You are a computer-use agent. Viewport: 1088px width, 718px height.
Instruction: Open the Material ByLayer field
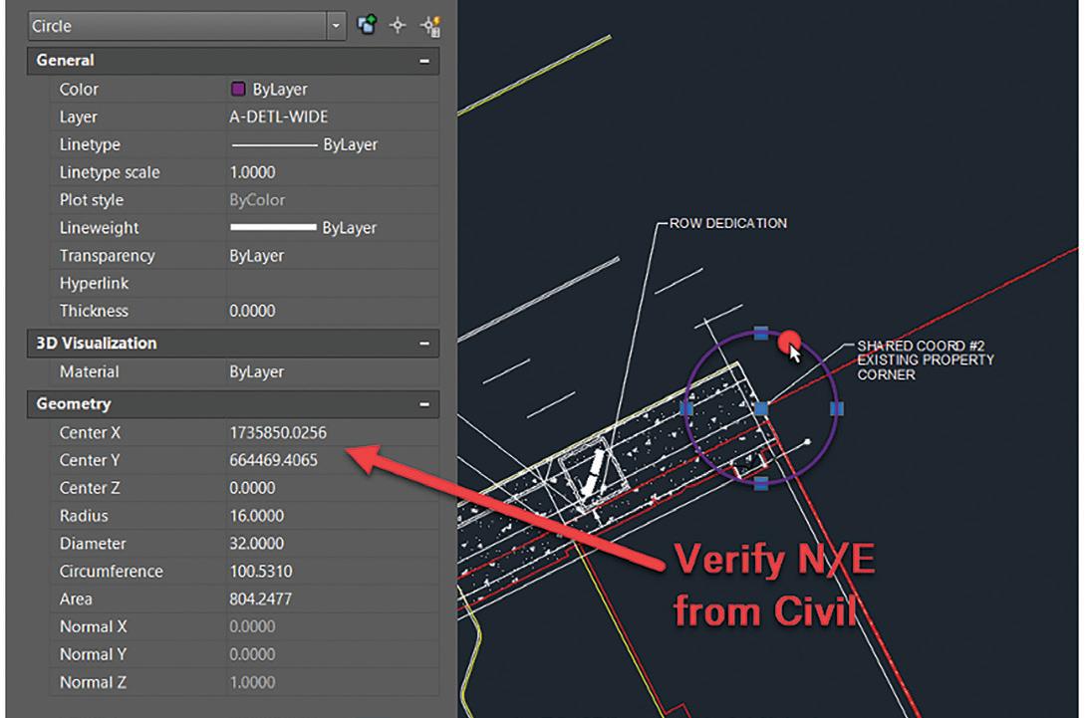333,371
